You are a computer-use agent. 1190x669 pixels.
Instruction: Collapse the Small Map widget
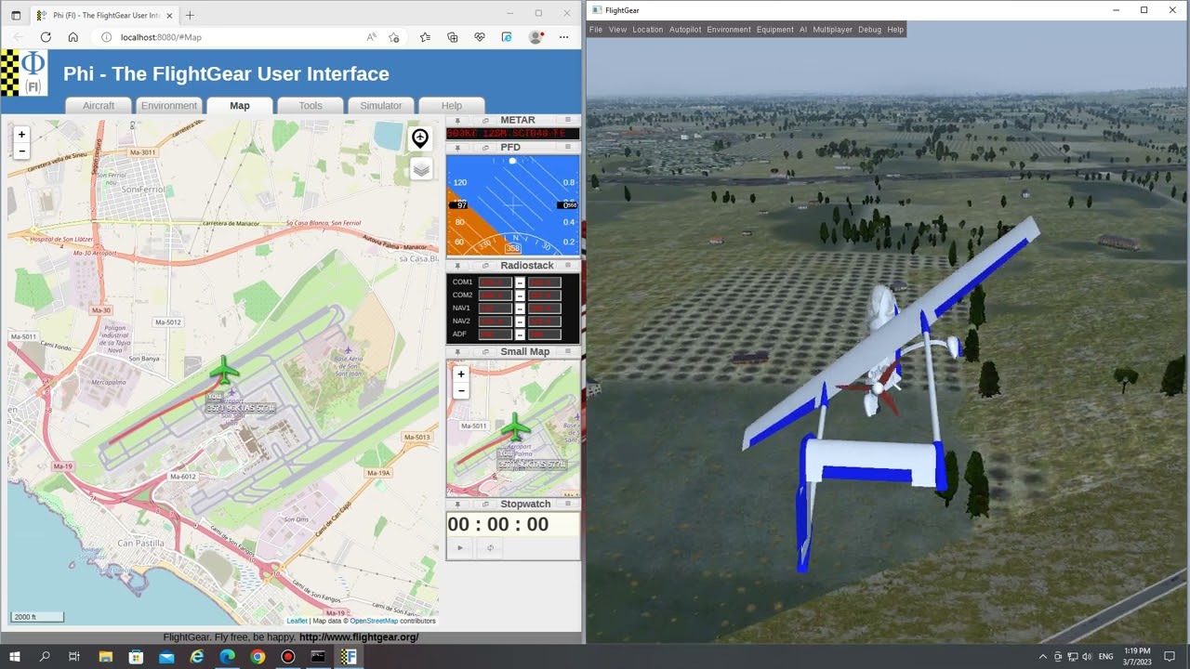coord(569,352)
